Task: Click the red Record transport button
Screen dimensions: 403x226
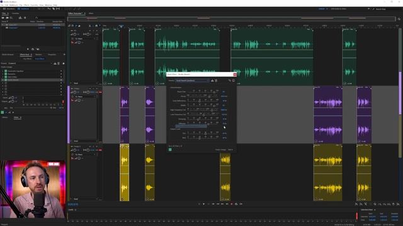Action: (232, 204)
